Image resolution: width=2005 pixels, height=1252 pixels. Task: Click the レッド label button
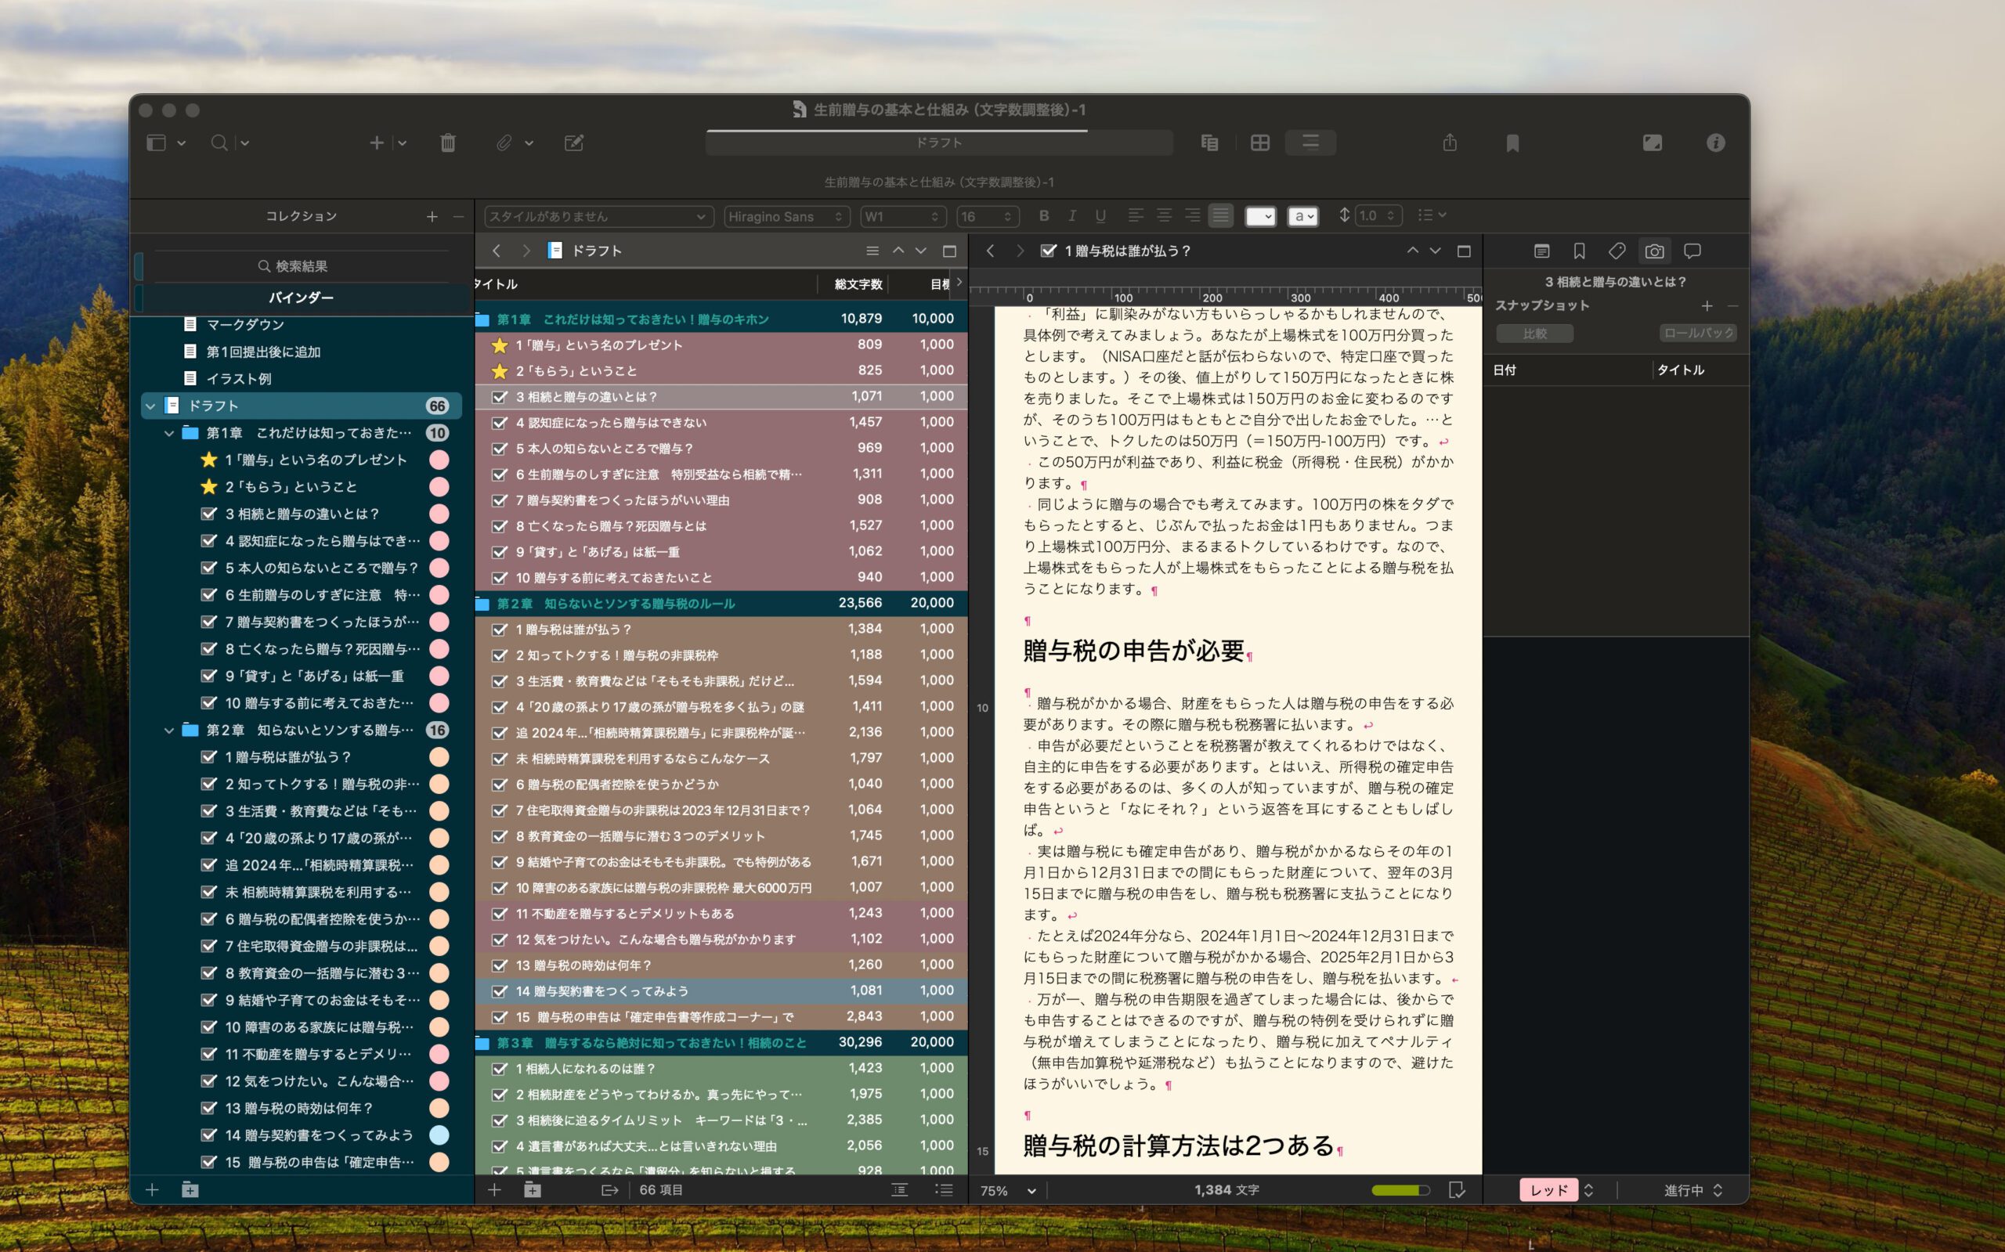1548,1190
